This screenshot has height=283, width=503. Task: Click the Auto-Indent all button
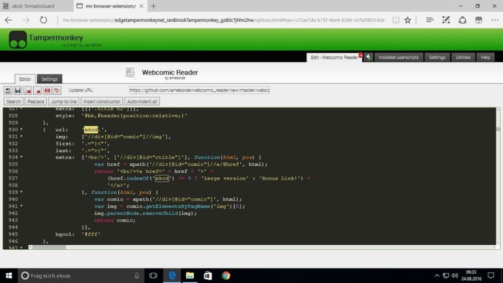click(142, 101)
